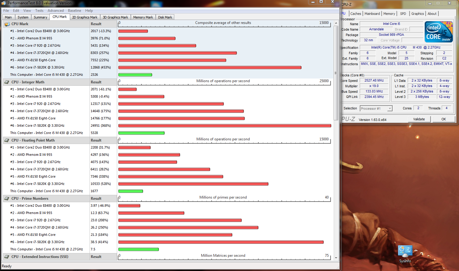The image size is (459, 271).
Task: Click the CPU - Prime Numbers section icon
Action: click(x=7, y=199)
